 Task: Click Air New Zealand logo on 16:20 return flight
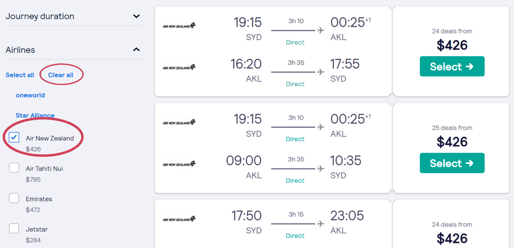(x=179, y=67)
